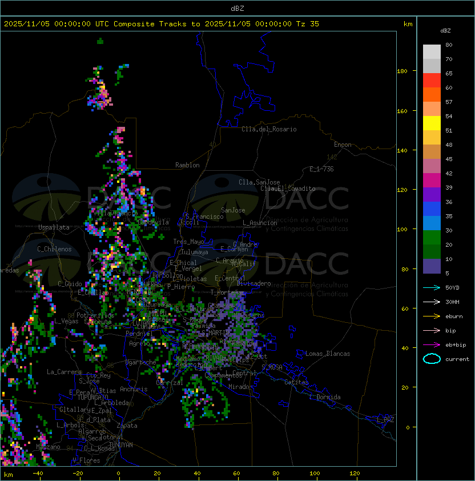Viewport: 475px width, 481px height.
Task: Click the 'Ugarteche' map label
Action: 141,362
